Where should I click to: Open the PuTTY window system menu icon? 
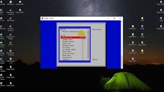pos(42,18)
